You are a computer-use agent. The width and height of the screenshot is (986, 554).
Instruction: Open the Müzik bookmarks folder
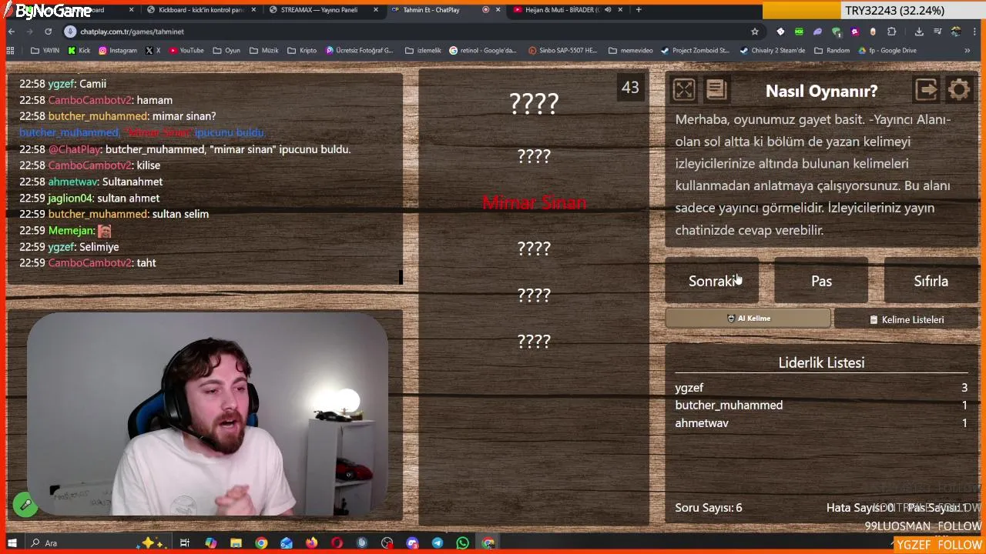click(x=264, y=51)
